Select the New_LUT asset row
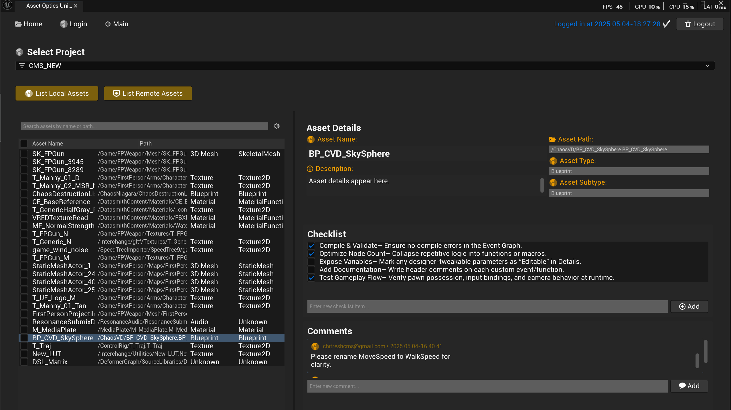731x410 pixels. tap(152, 354)
